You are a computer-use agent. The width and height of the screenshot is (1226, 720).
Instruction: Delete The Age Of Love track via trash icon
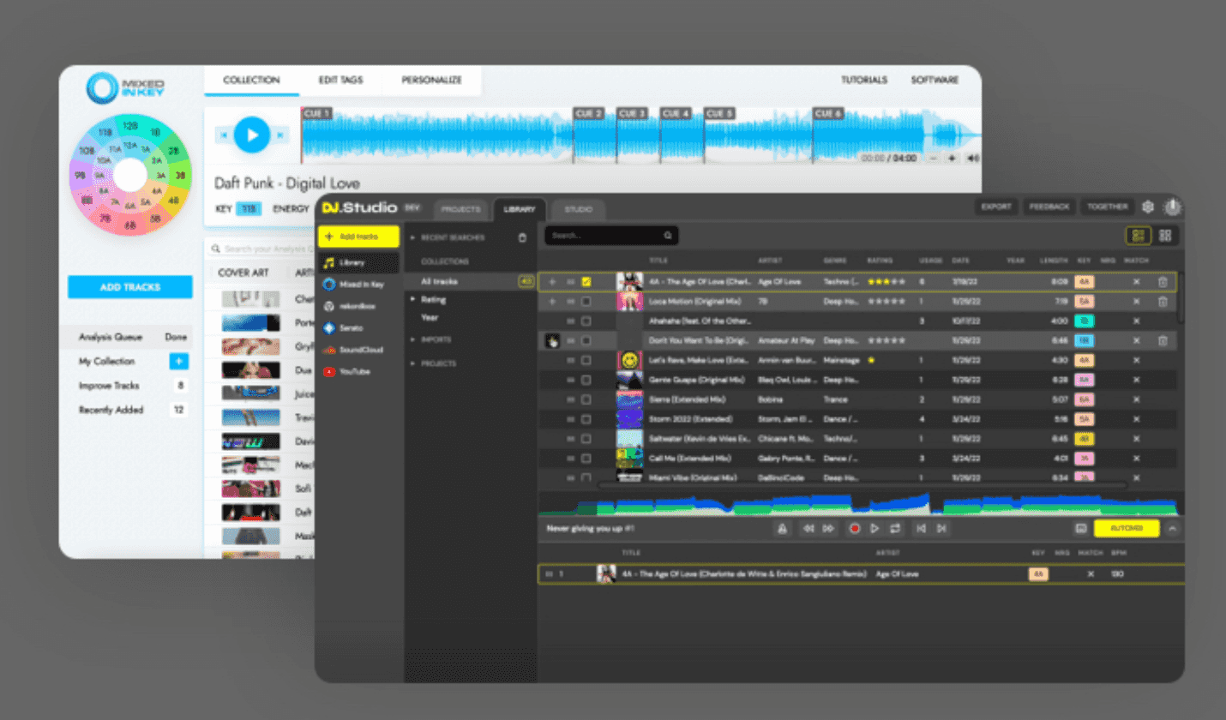[x=1163, y=281]
